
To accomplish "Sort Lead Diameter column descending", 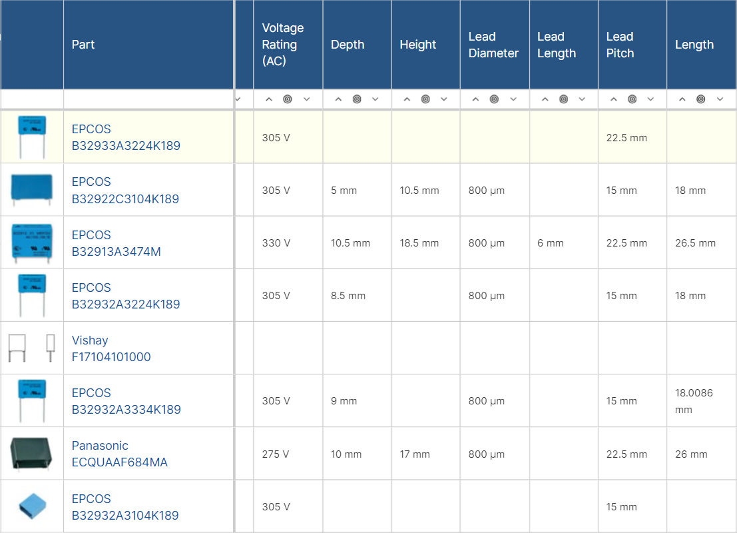I will point(513,99).
